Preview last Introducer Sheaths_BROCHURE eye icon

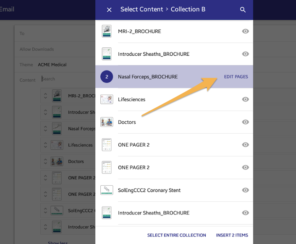pos(245,213)
